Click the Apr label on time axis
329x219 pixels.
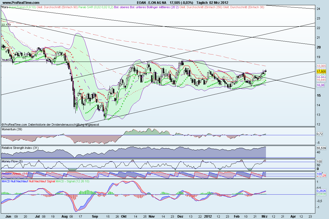click(x=293, y=216)
